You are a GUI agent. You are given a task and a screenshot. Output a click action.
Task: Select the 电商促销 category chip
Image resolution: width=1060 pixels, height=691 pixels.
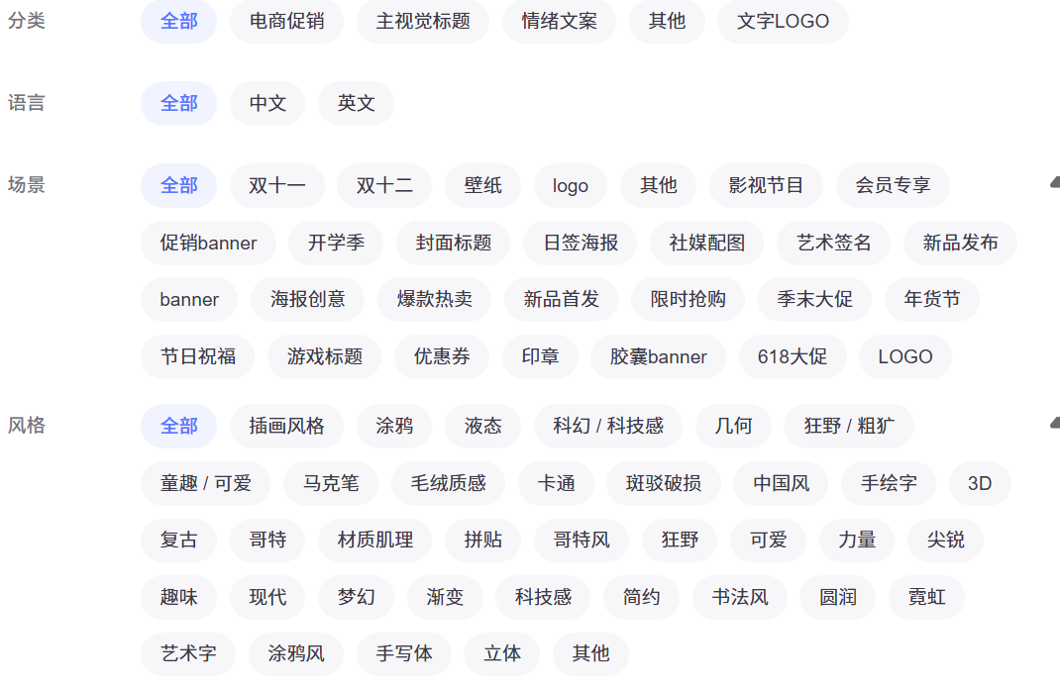[286, 21]
